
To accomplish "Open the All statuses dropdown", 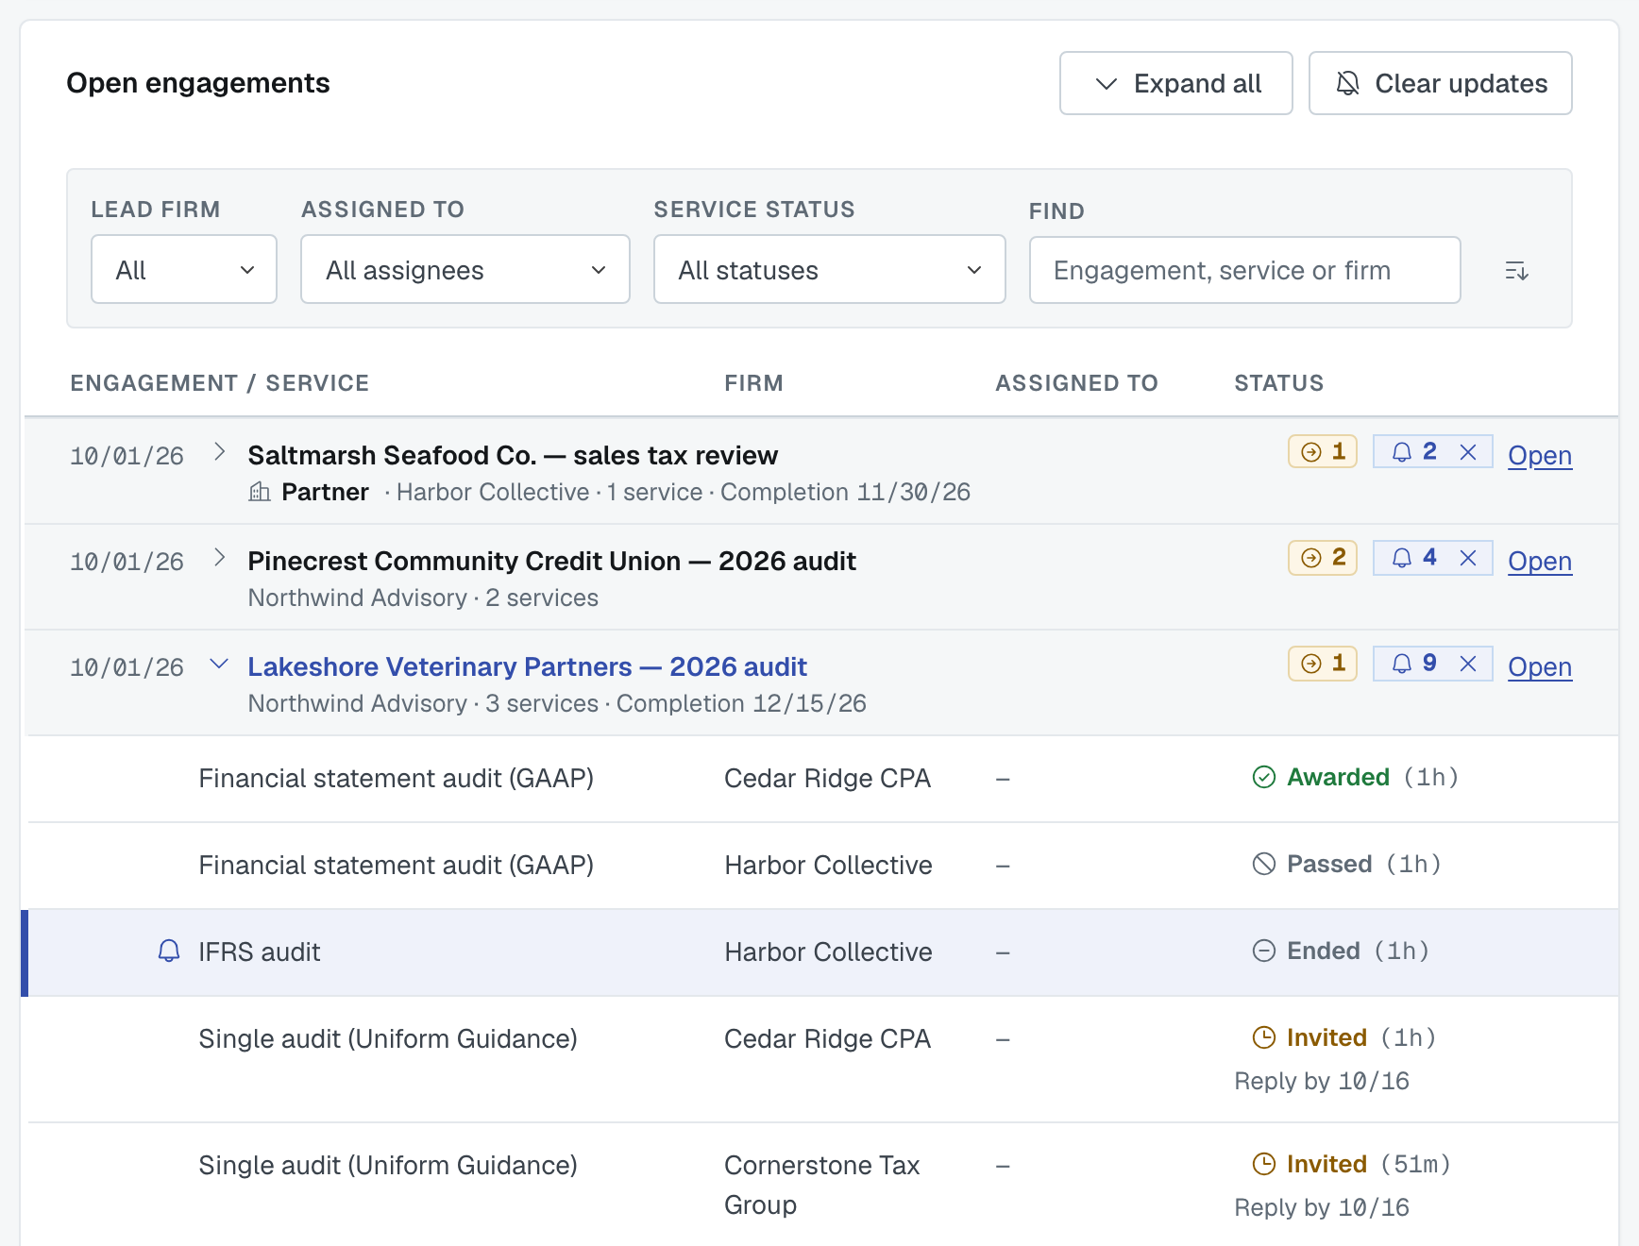I will coord(830,269).
